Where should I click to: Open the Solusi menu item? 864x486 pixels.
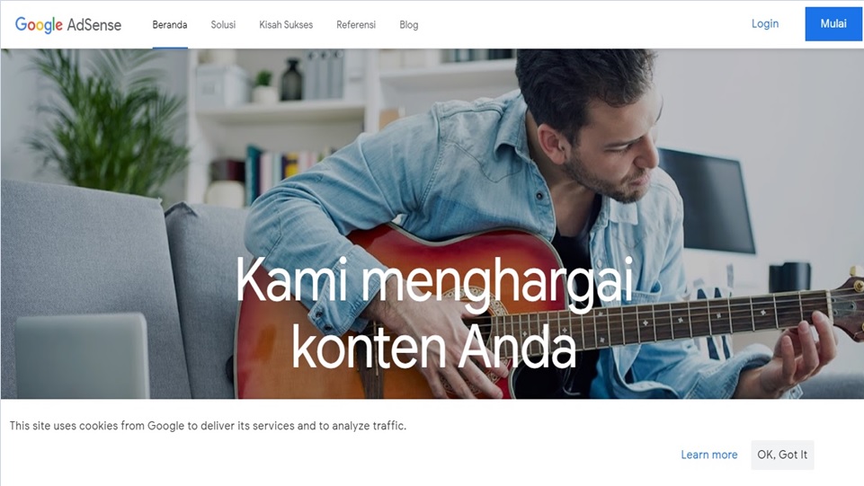coord(223,25)
